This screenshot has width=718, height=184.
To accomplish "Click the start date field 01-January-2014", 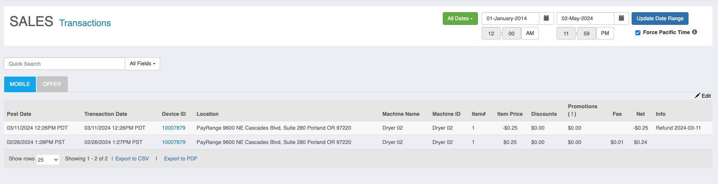I will [x=510, y=19].
